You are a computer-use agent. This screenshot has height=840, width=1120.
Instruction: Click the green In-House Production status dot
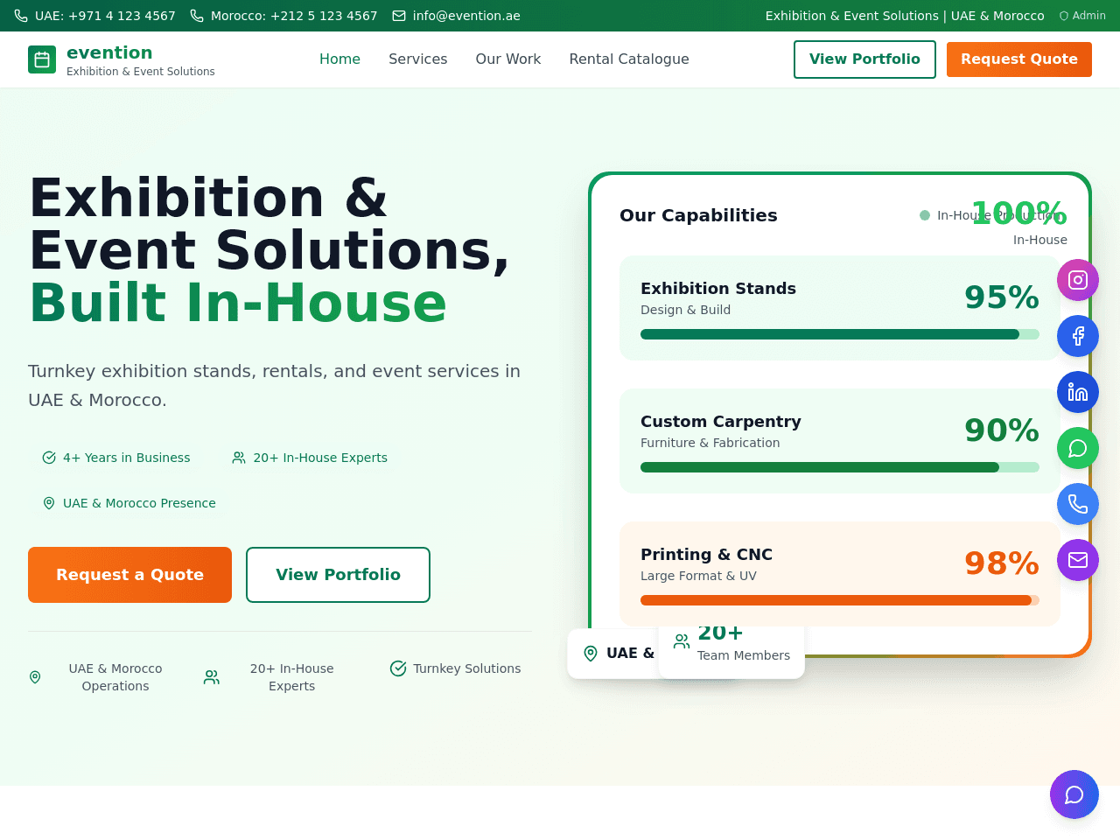pyautogui.click(x=925, y=215)
